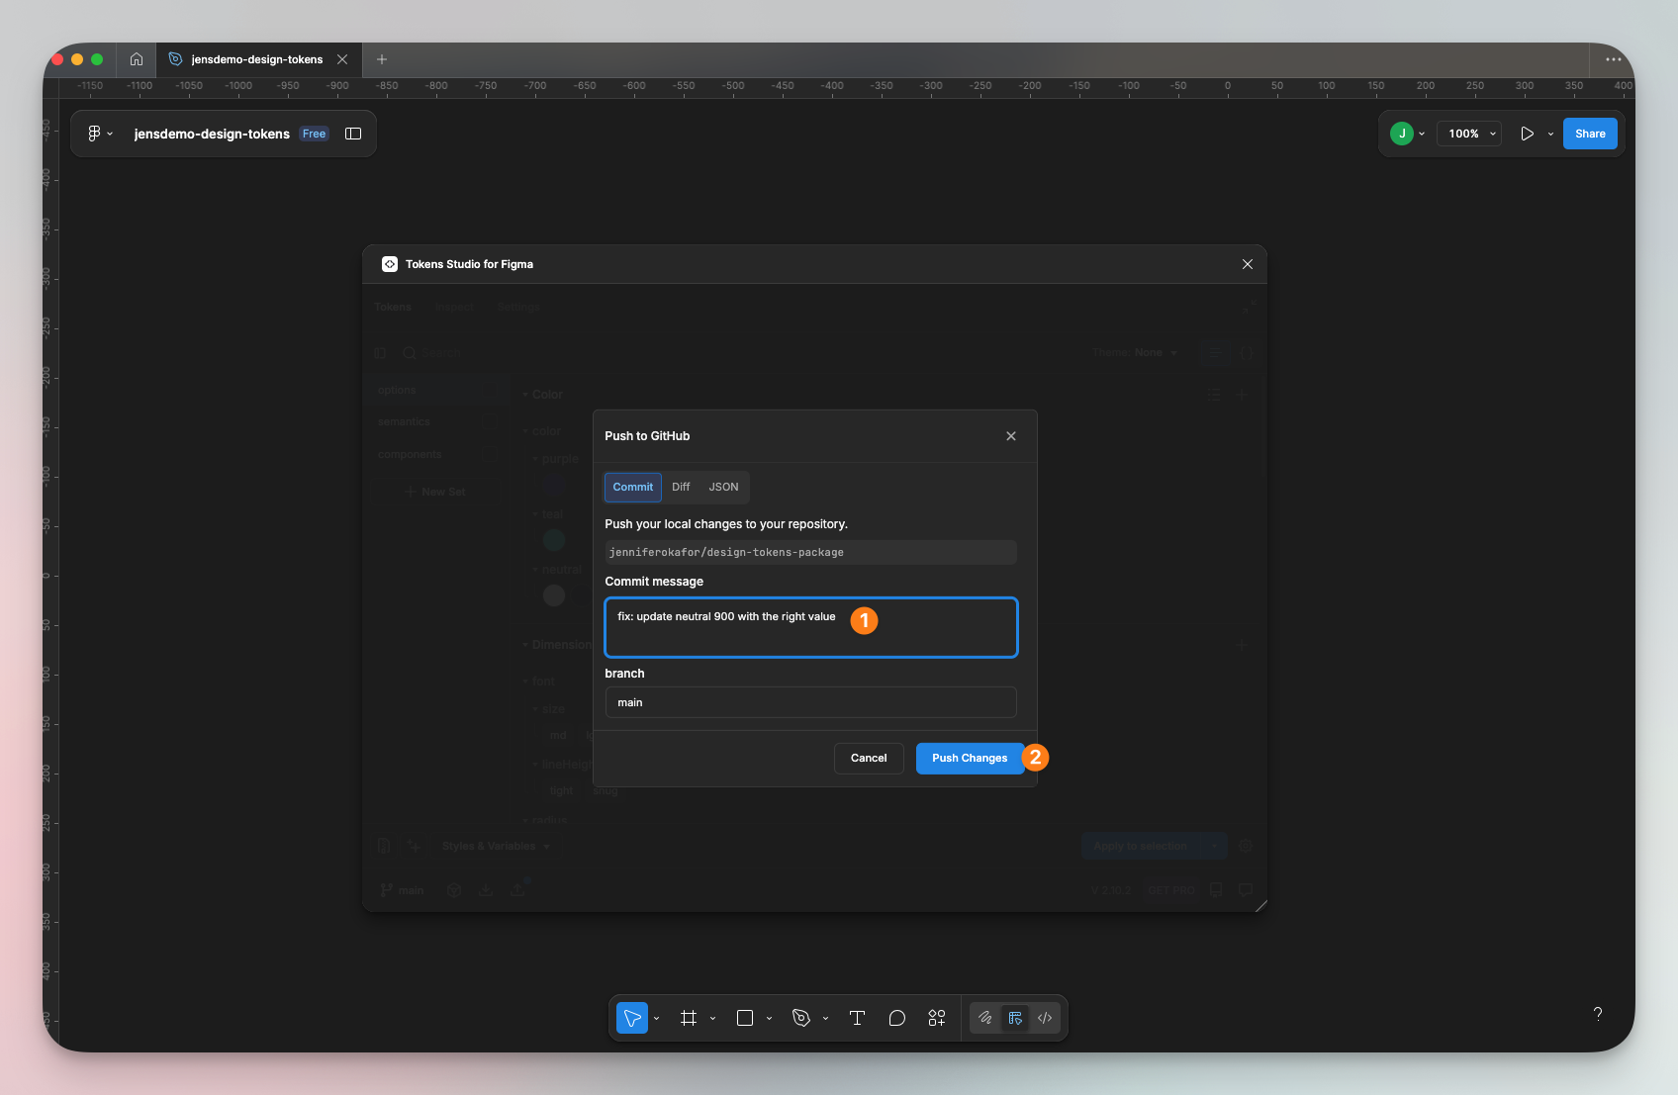Collapse the Color section
The image size is (1678, 1095).
coord(542,395)
